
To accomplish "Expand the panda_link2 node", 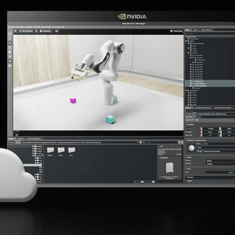I will (191, 65).
